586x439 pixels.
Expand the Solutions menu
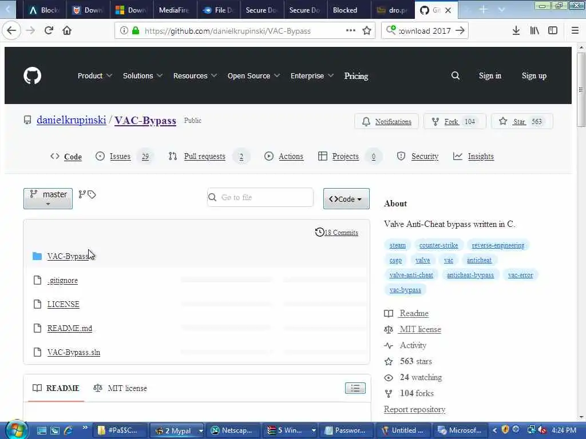coord(142,76)
